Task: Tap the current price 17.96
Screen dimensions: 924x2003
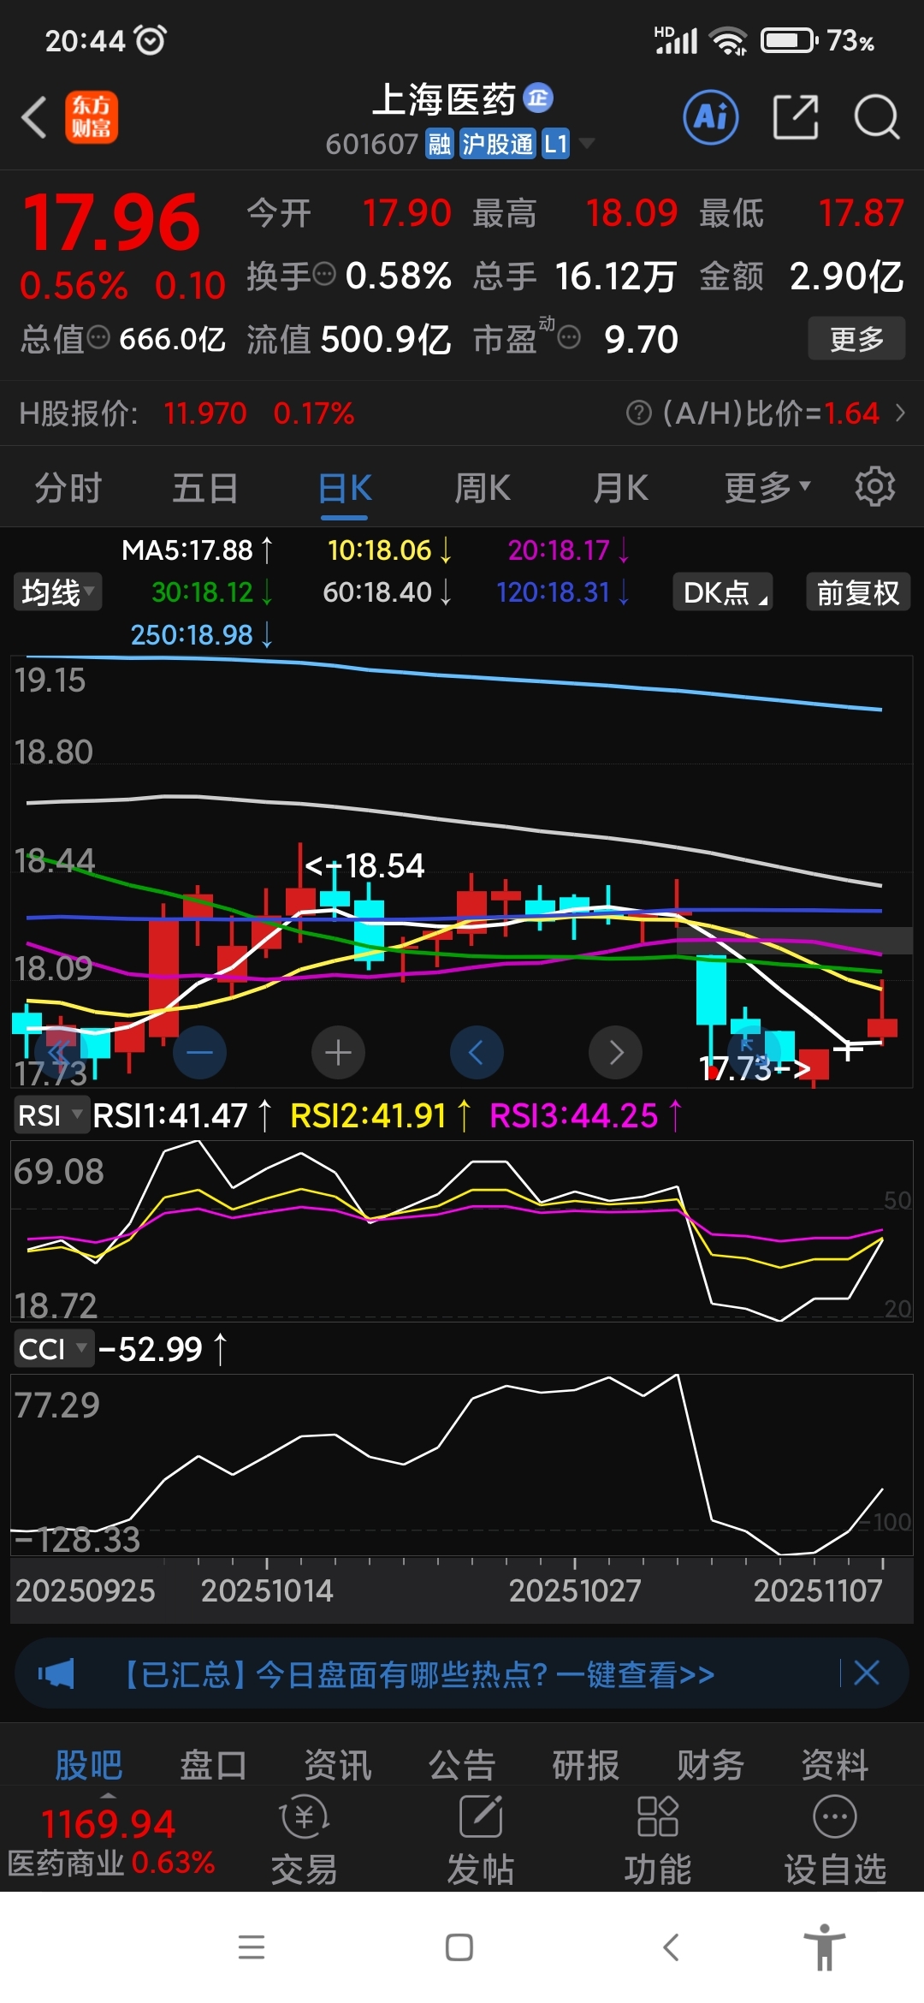Action: click(111, 223)
